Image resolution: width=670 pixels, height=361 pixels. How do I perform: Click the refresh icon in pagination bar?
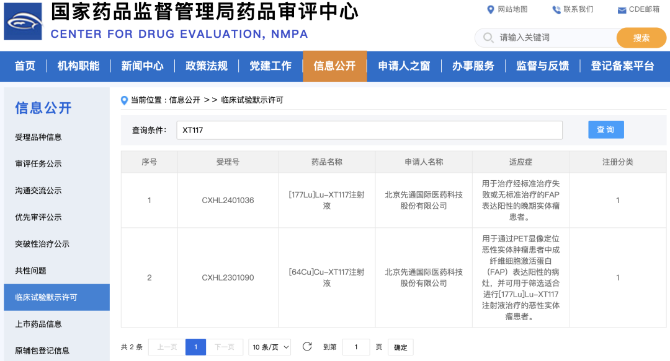click(x=307, y=347)
